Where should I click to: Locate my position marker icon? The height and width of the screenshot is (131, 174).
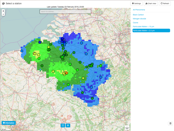coord(68,125)
